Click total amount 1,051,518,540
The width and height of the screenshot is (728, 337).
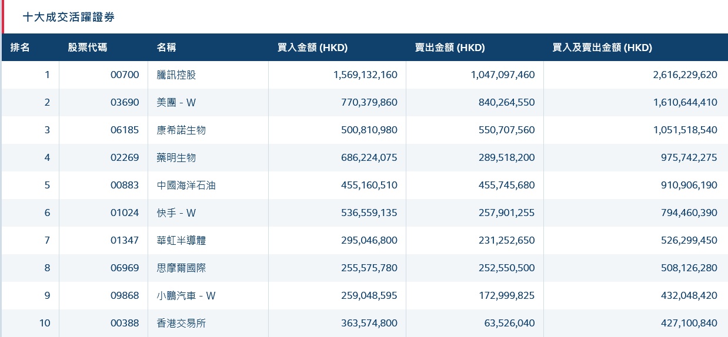(685, 130)
